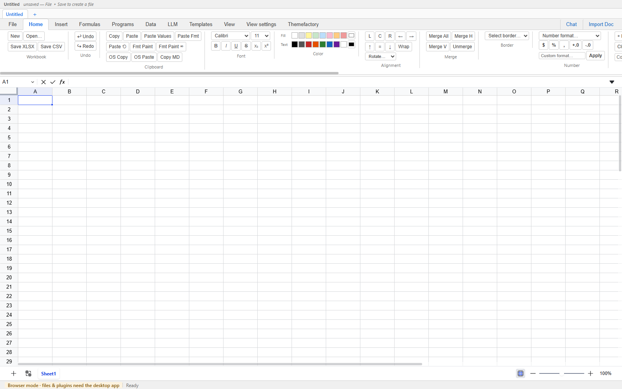Zoom in with the status bar plus icon
Viewport: 622px width, 389px height.
click(x=591, y=373)
